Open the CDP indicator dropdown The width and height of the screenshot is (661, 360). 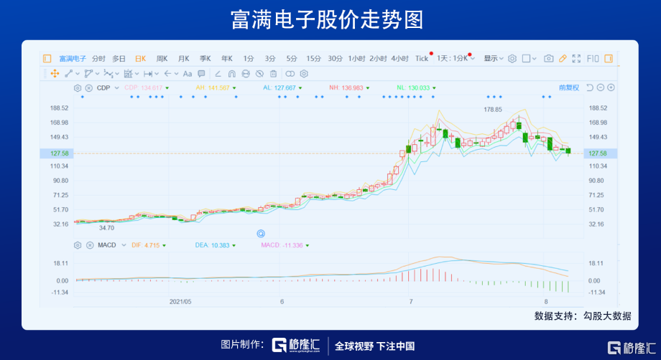117,88
